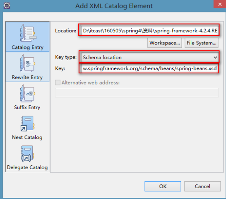This screenshot has width=226, height=199.
Task: Click the Next Catalog label
Action: point(27,137)
